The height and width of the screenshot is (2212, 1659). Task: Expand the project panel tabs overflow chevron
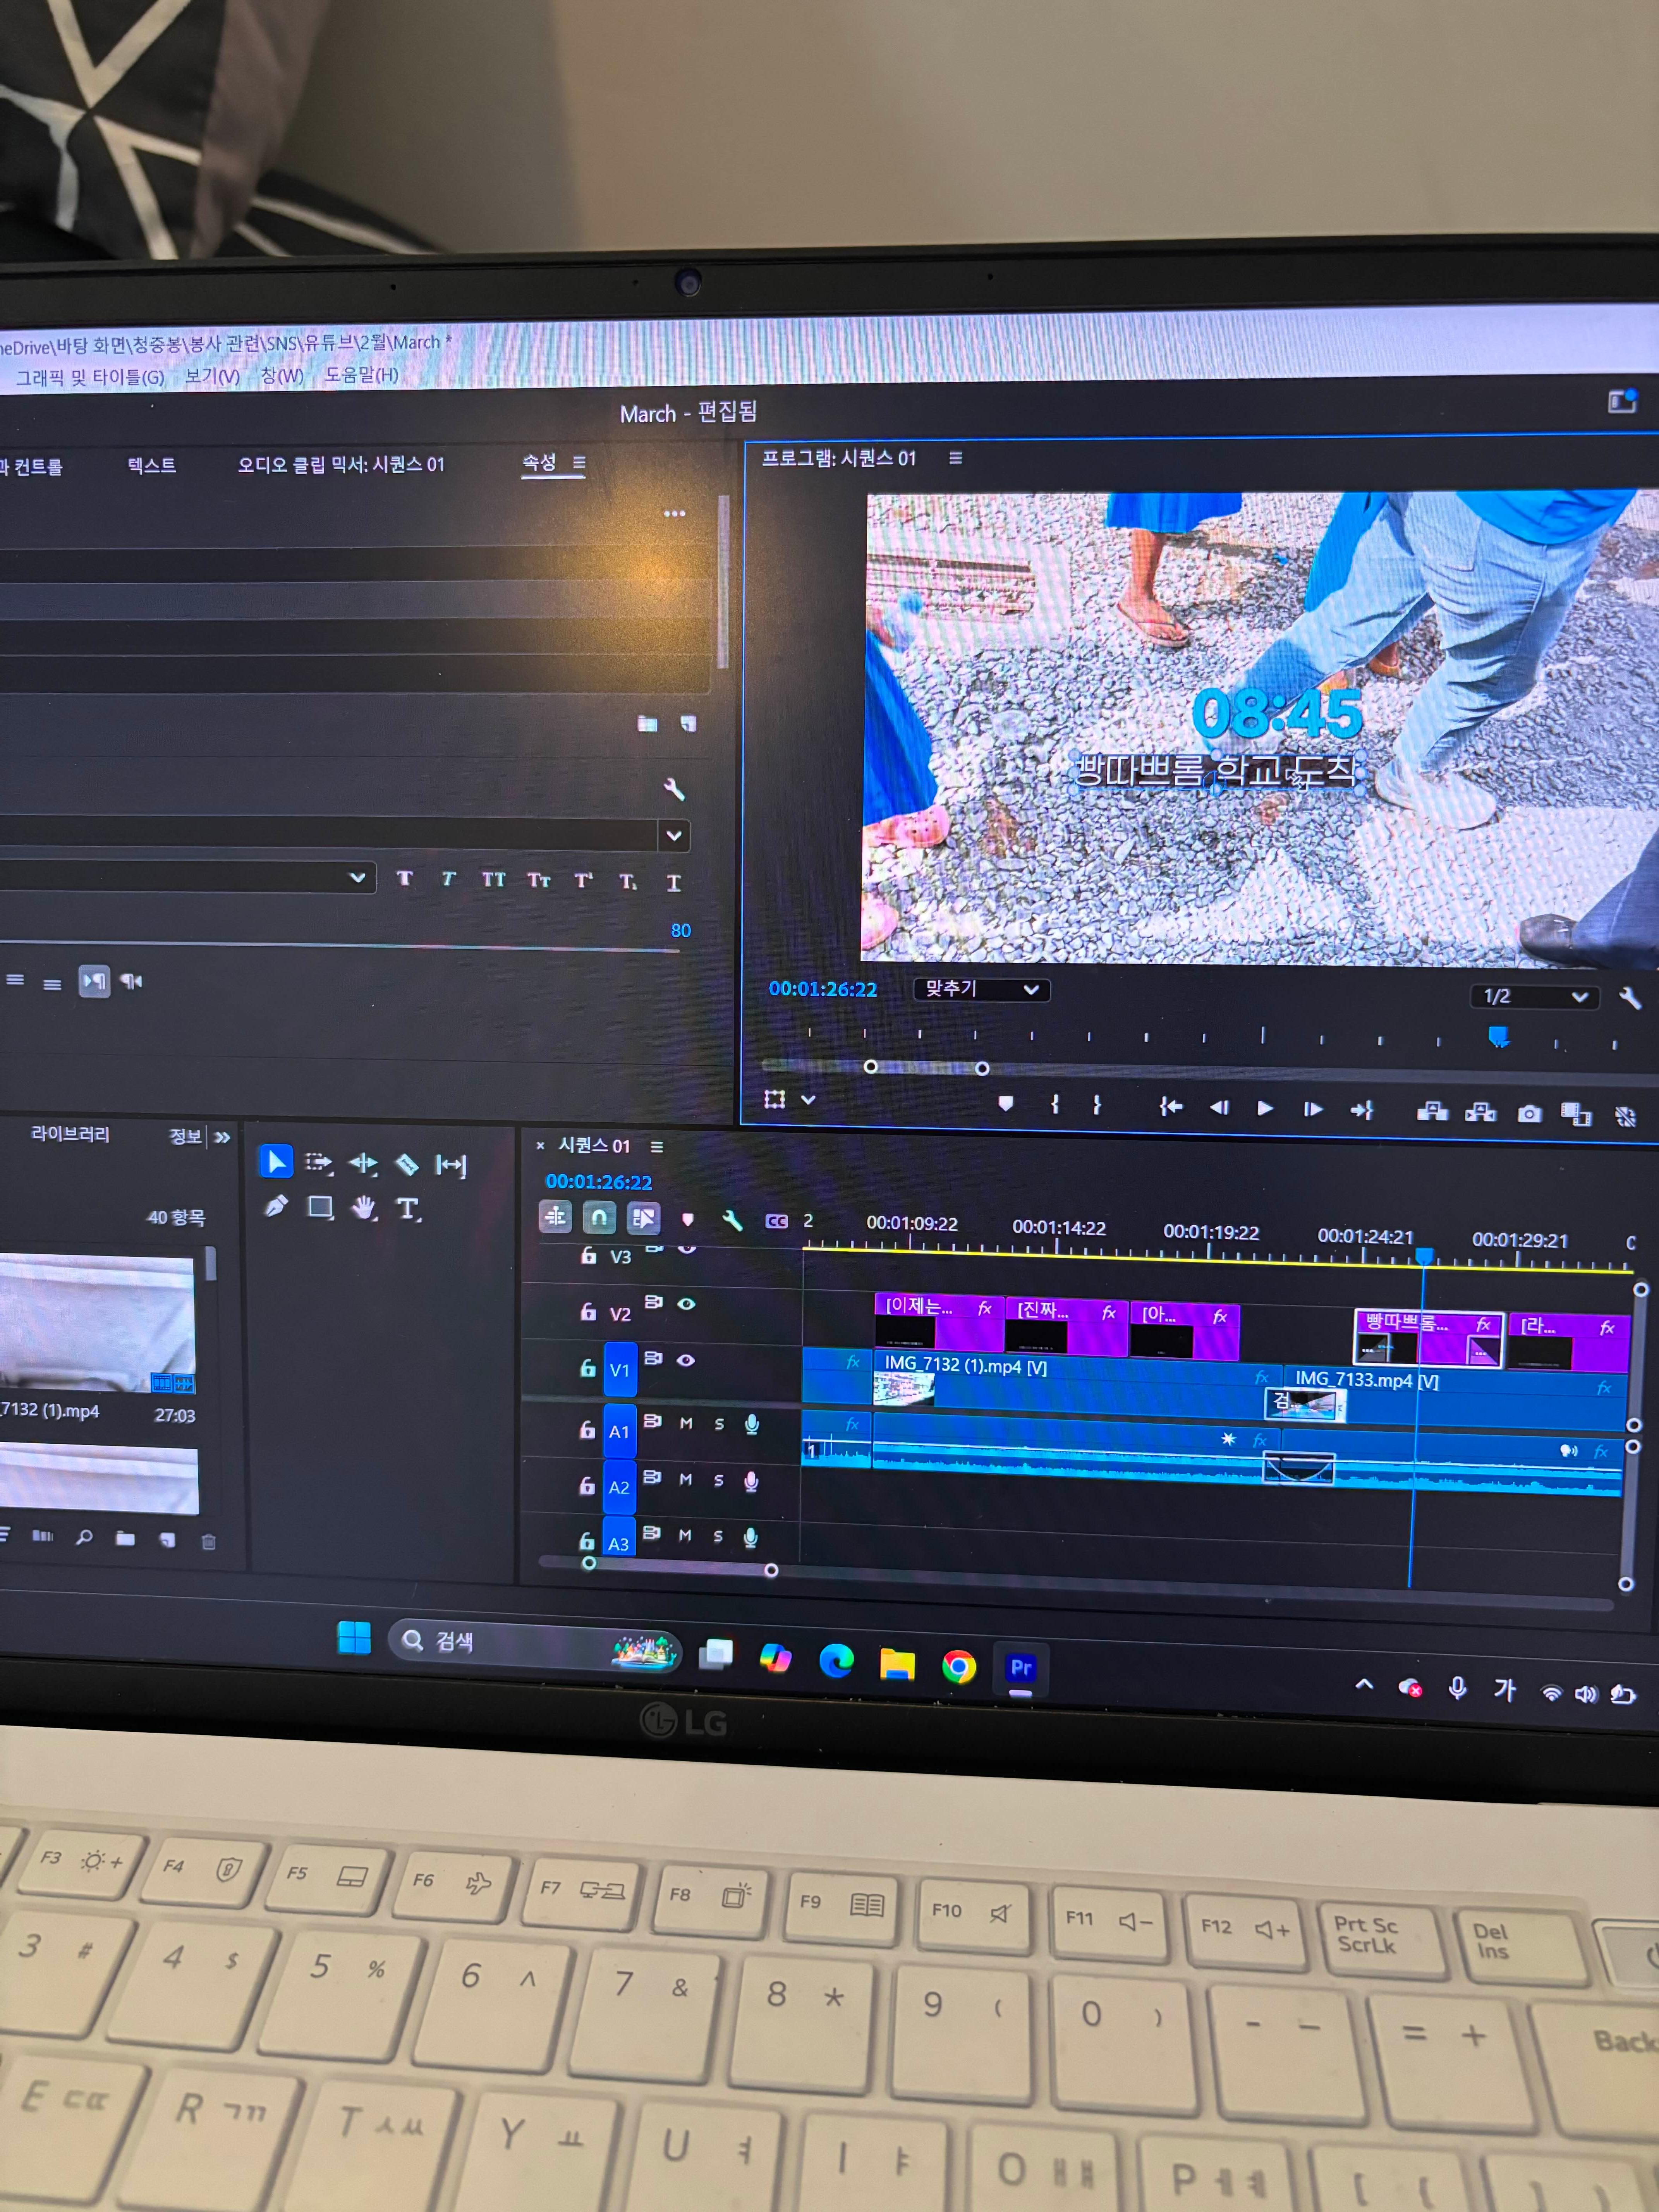222,1137
